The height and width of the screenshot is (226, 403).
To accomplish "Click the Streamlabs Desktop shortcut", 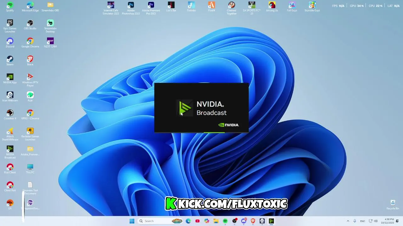I will click(x=50, y=26).
